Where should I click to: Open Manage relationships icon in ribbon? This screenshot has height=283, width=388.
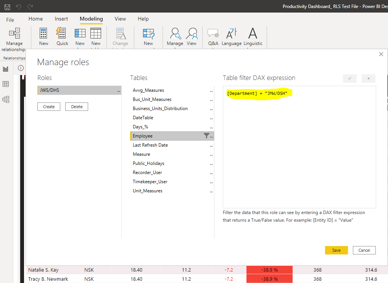point(14,33)
